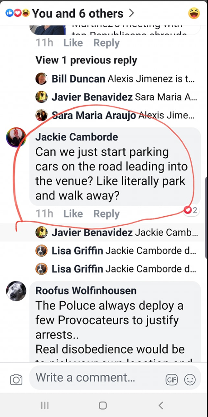Screen dimensions: 208x417
Task: Open the first Lisa Griffin reply
Action: [116, 251]
